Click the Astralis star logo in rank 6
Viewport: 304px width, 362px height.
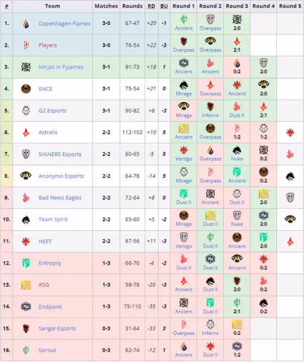26,132
